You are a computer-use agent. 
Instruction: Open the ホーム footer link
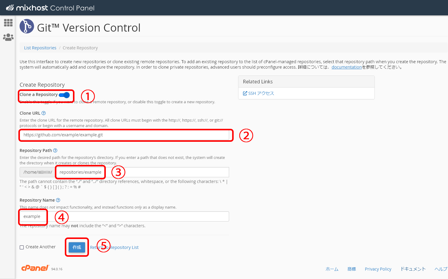pos(332,269)
